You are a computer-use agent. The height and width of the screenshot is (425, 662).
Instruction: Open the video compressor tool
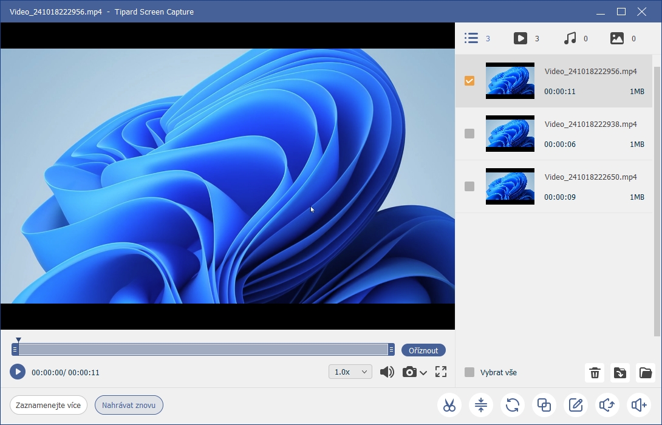coord(481,405)
